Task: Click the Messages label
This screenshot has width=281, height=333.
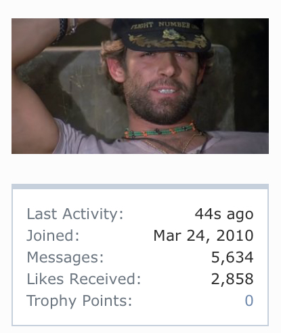Action: click(x=65, y=257)
